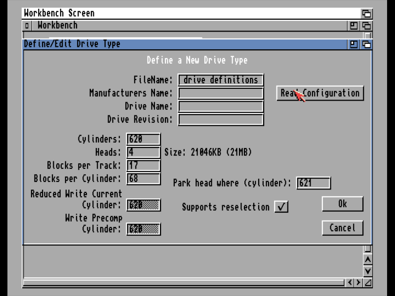This screenshot has width=395, height=296.
Task: Focus the Park head cylinder field
Action: (x=314, y=183)
